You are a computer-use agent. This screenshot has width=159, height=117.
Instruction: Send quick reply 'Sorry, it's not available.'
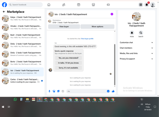click(x=68, y=68)
